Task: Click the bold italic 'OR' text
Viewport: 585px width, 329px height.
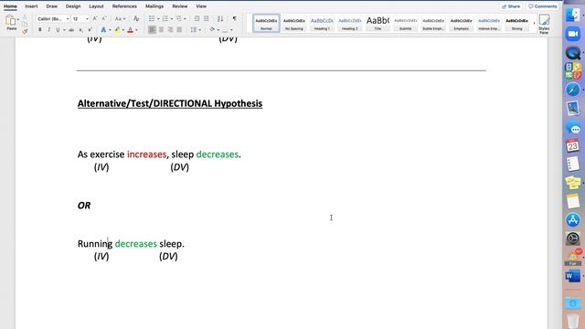Action: click(84, 206)
